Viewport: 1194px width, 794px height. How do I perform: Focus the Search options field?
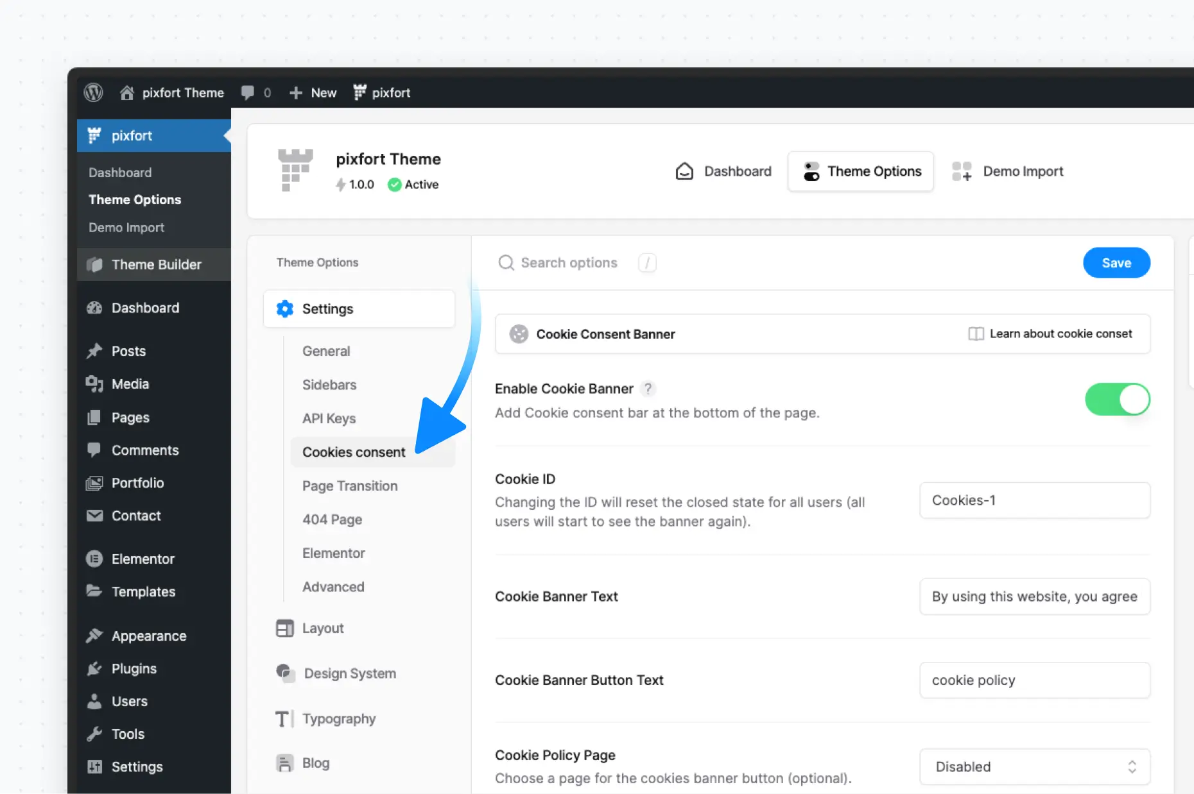[569, 263]
